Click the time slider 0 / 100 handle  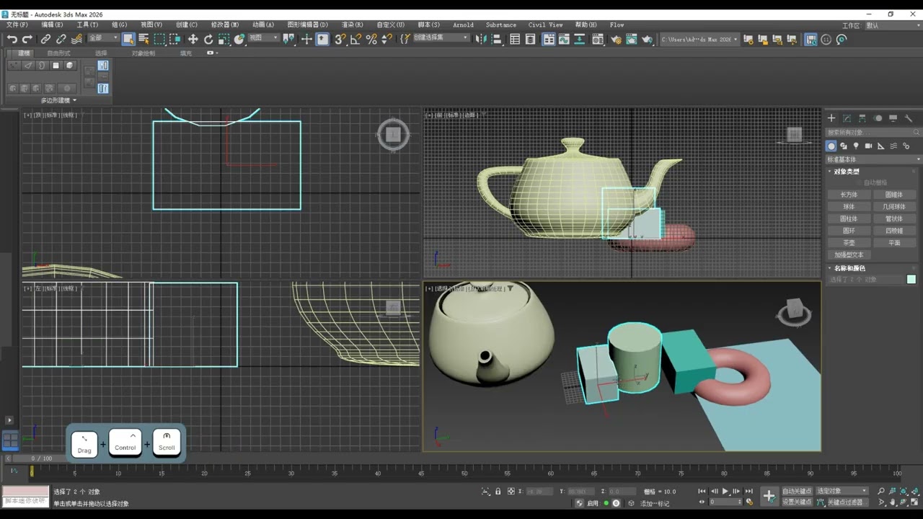(42, 458)
